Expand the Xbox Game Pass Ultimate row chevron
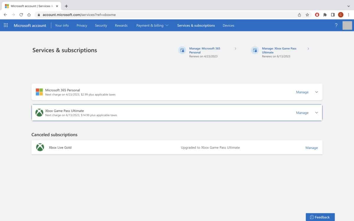The image size is (354, 221). tap(317, 113)
